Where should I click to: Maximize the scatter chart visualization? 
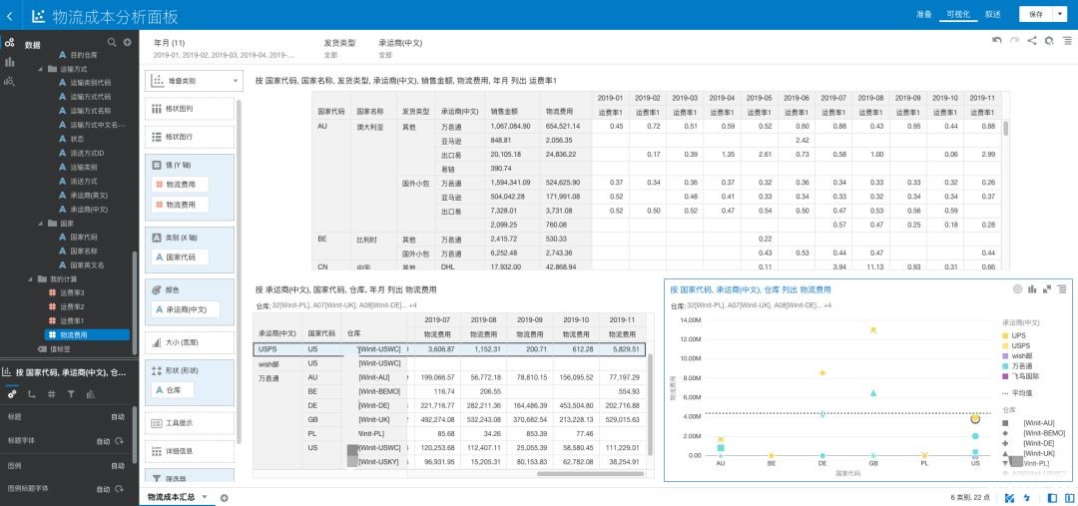pyautogui.click(x=1047, y=289)
